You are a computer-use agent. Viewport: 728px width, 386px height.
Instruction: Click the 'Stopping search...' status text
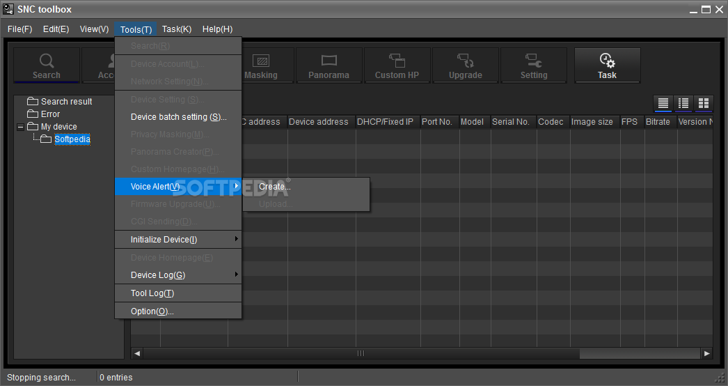click(41, 377)
